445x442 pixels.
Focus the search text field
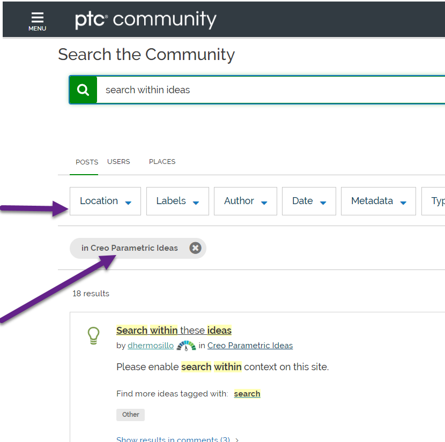coord(271,90)
